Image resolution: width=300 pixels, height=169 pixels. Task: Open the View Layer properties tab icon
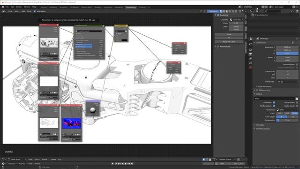[250, 58]
